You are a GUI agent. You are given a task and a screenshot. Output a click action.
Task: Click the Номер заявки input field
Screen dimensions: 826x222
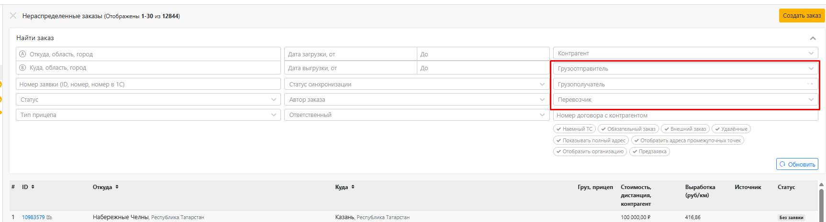click(148, 85)
